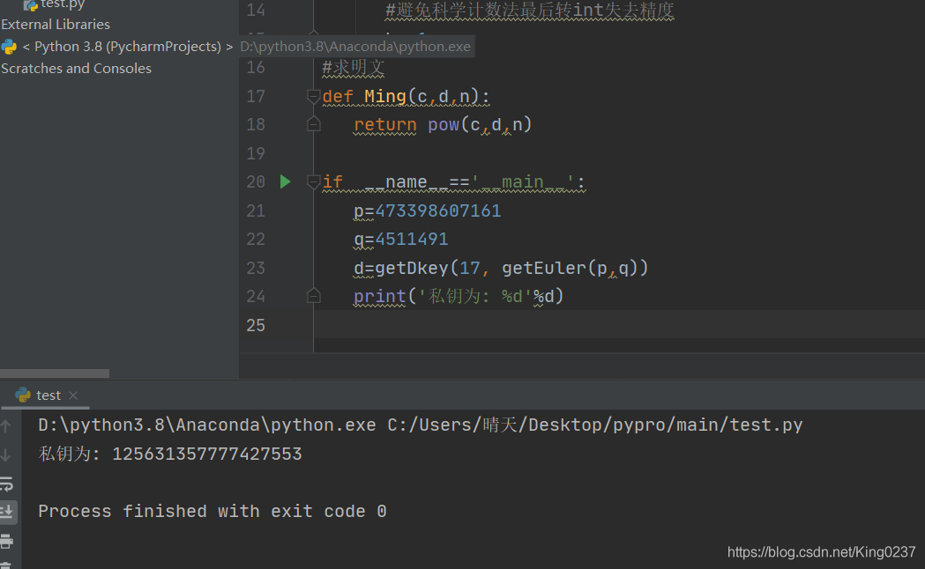Click line number 20 in gutter
The height and width of the screenshot is (569, 925).
[x=256, y=181]
